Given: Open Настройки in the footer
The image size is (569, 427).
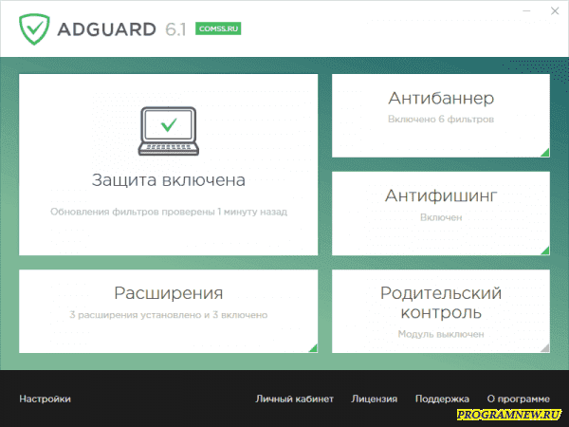Looking at the screenshot, I should point(45,399).
